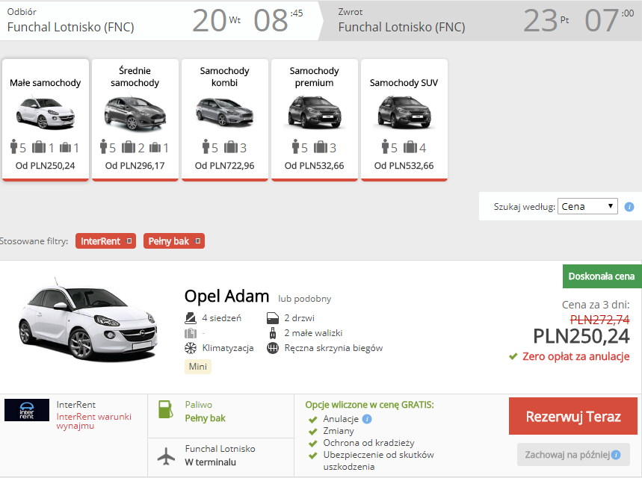Click the Mini category badge
Viewport: 642px width, 478px height.
[198, 366]
